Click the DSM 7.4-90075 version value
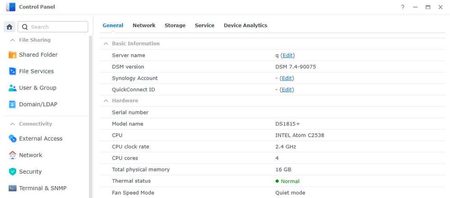 (x=296, y=67)
